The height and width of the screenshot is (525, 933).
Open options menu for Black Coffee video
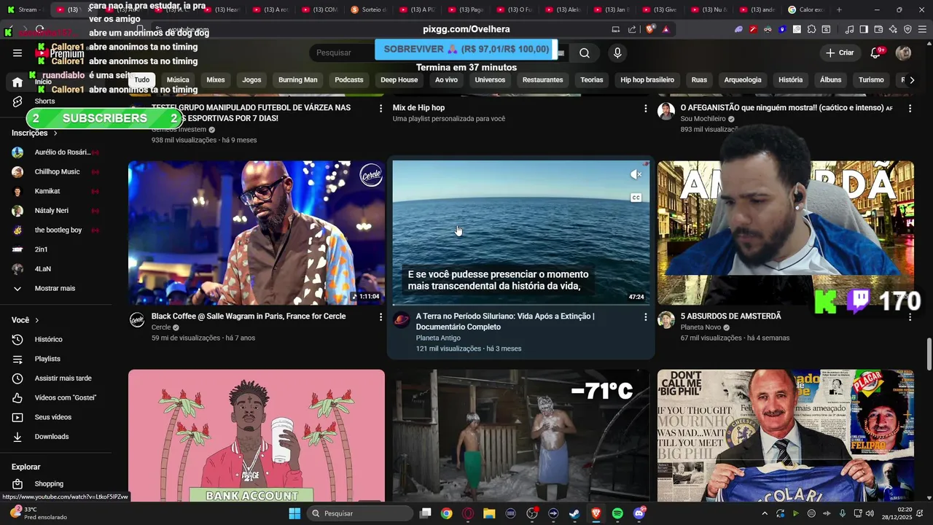click(x=380, y=317)
